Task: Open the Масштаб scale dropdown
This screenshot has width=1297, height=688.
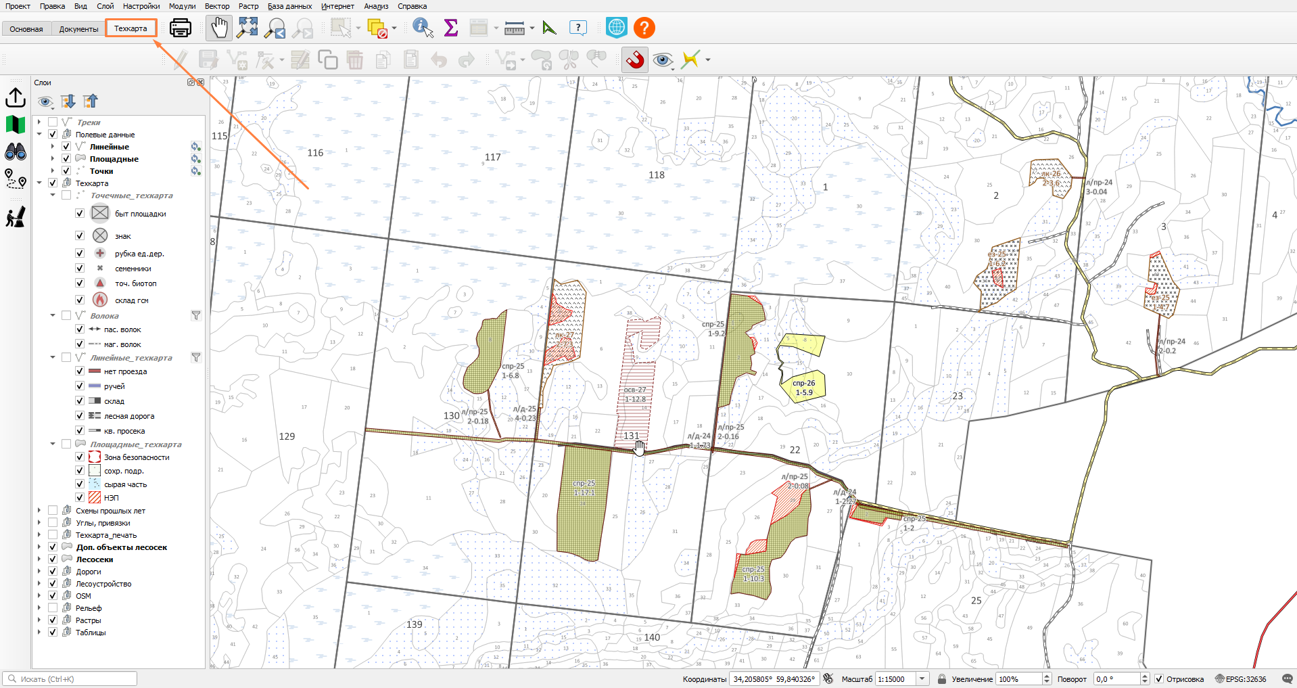Action: [x=922, y=679]
